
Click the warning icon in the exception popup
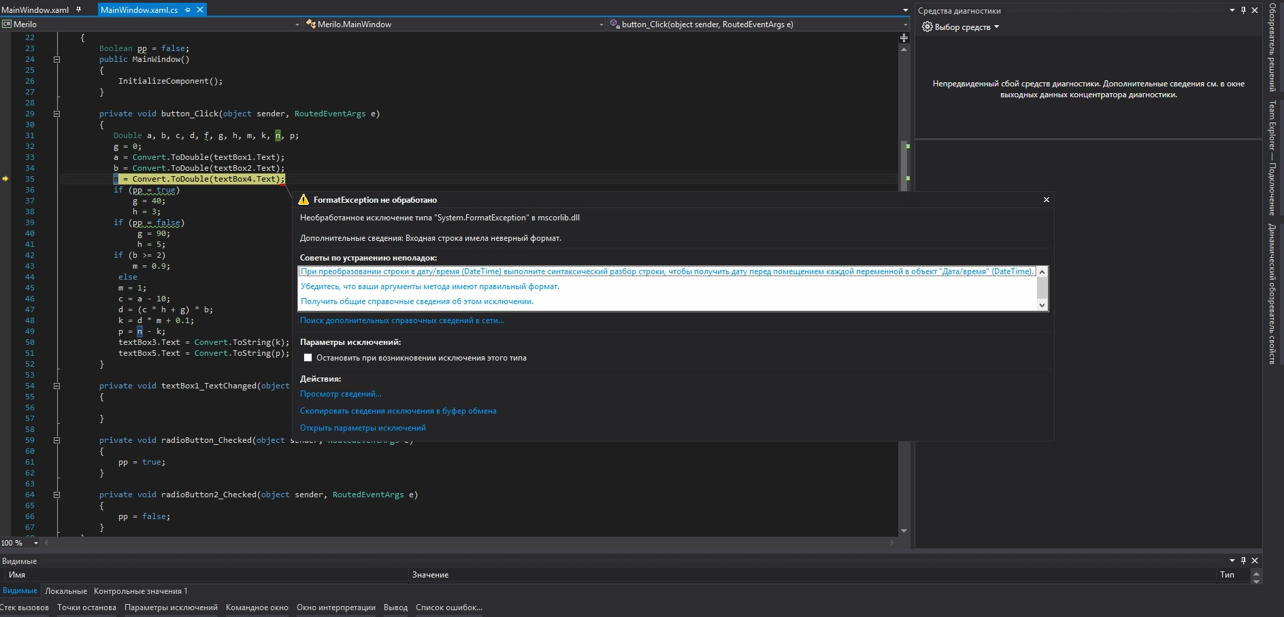pyautogui.click(x=303, y=199)
